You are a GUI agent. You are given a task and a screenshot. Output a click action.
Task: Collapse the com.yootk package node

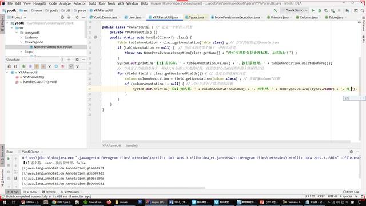coord(17,33)
